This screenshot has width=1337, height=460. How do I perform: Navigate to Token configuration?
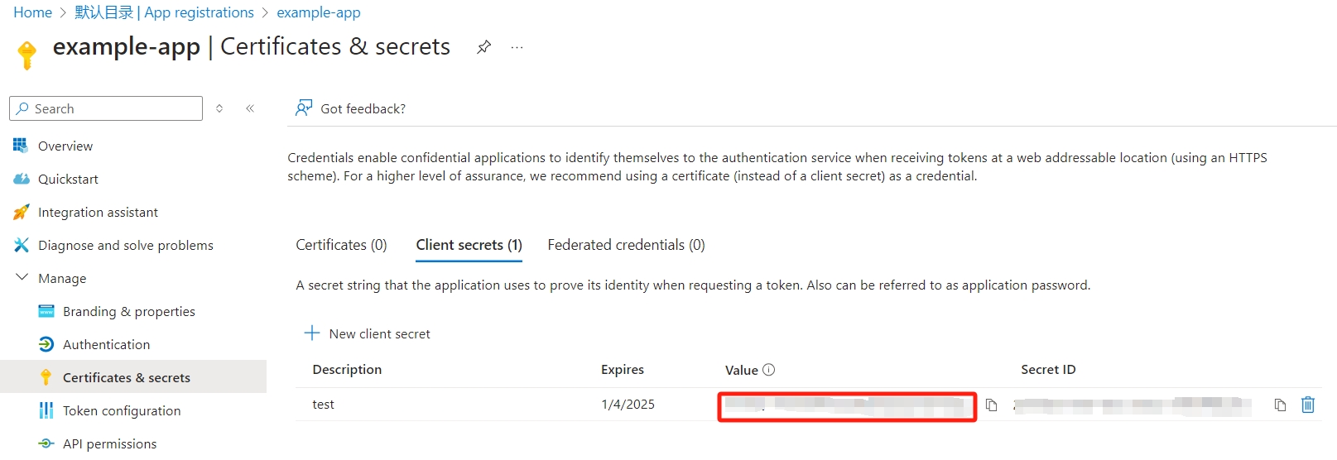pos(122,410)
